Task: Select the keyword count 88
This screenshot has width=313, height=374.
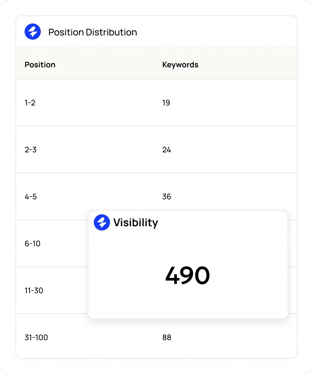Action: pos(167,337)
